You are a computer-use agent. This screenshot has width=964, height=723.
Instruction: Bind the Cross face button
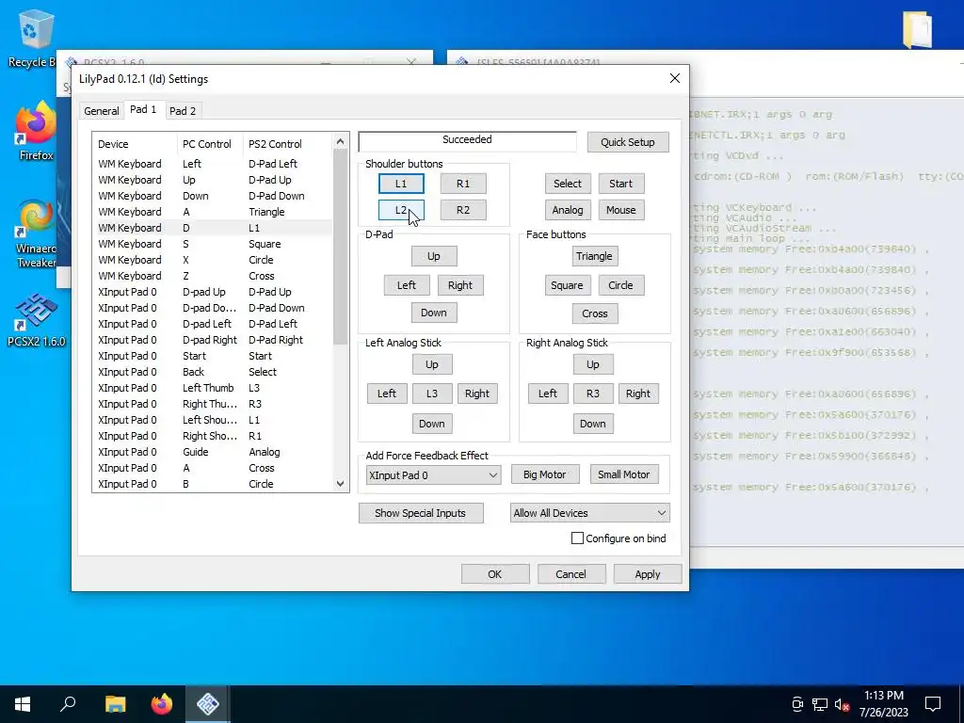(595, 313)
